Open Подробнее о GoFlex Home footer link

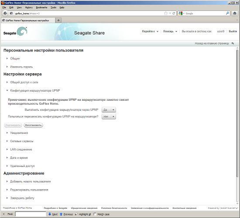(17, 208)
